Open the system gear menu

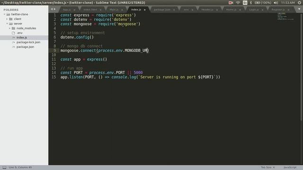coord(299,3)
